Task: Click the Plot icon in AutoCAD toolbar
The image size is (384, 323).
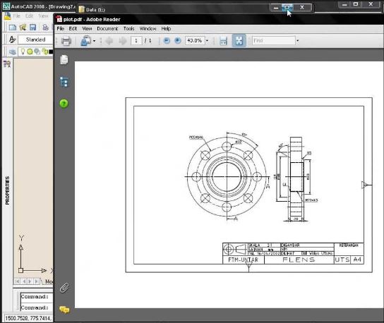Action: coord(45,28)
